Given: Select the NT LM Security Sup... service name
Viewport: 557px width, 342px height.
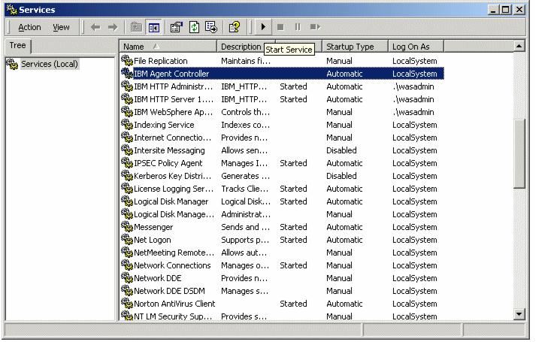Looking at the screenshot, I should coord(173,316).
